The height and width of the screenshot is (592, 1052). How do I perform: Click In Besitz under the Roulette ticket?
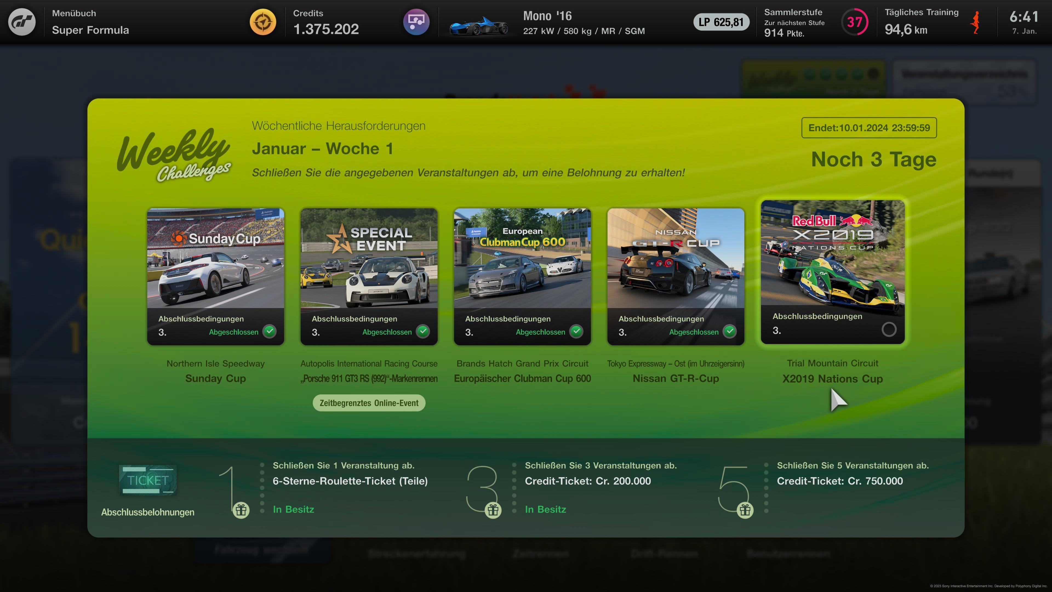point(294,510)
